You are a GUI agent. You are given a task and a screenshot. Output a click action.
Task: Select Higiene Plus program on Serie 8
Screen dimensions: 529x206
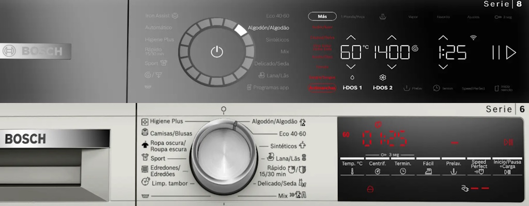pos(160,39)
